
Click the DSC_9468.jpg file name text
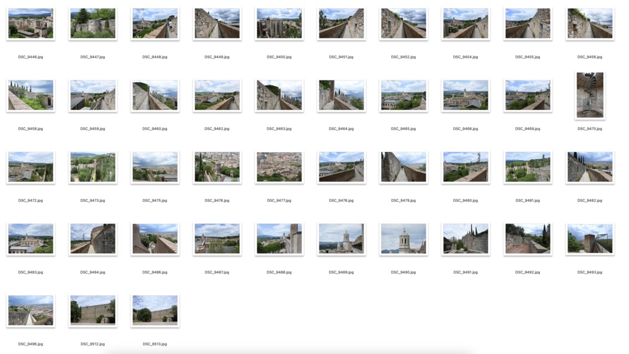466,129
